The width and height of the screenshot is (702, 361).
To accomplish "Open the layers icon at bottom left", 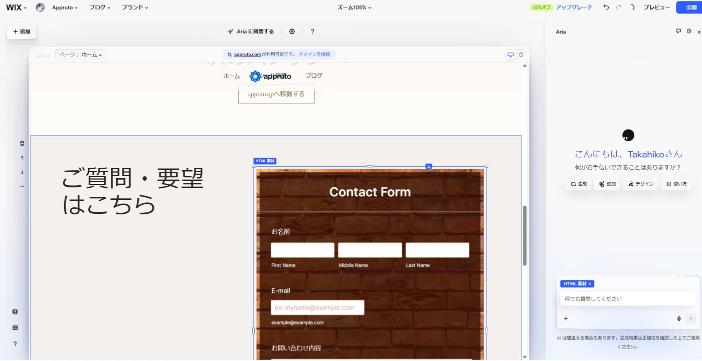I will [15, 312].
